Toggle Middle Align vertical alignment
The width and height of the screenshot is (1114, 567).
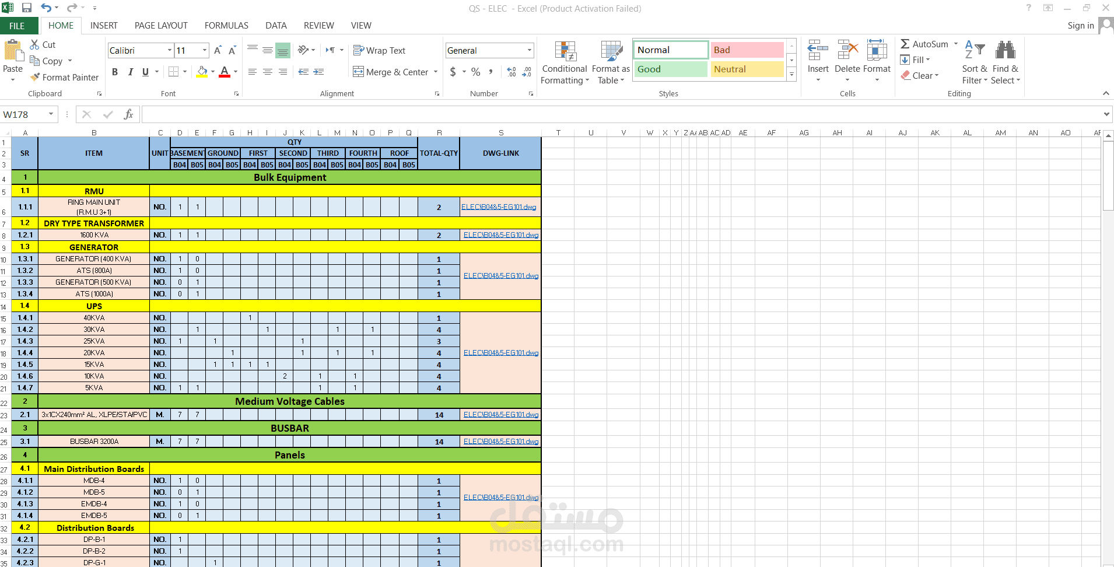[x=268, y=51]
